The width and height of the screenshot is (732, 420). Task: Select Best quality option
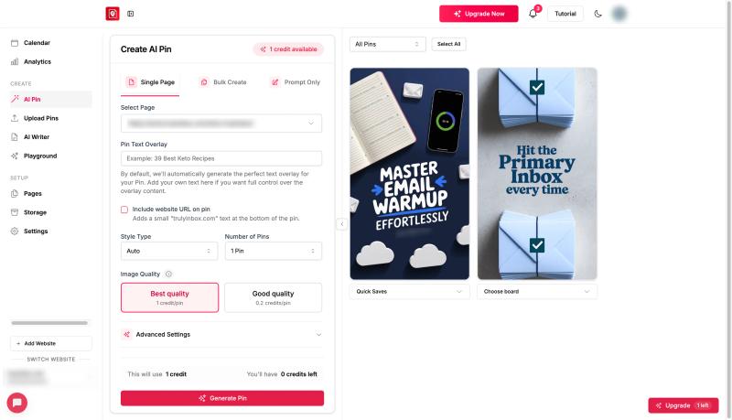(169, 297)
